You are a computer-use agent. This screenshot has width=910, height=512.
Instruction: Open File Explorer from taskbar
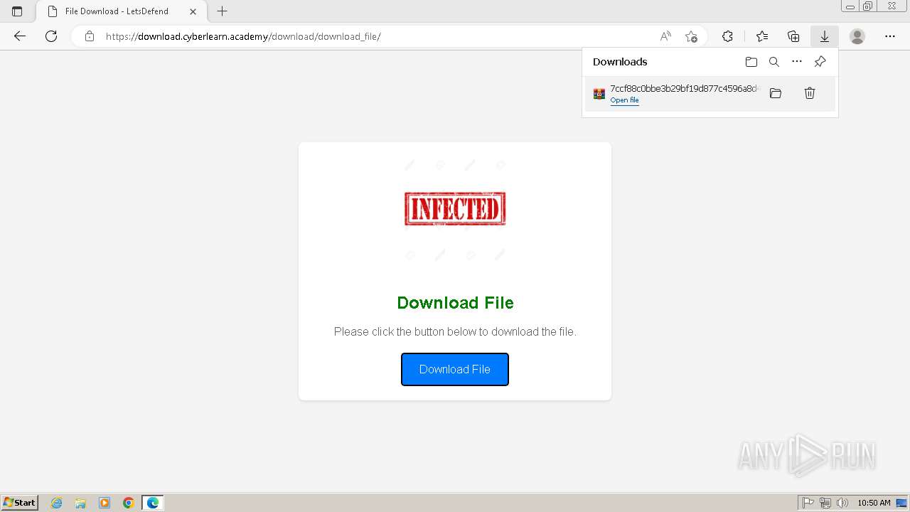(x=80, y=503)
